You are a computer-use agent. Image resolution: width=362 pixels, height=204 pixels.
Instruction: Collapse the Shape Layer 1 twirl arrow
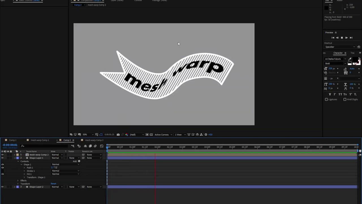point(15,158)
